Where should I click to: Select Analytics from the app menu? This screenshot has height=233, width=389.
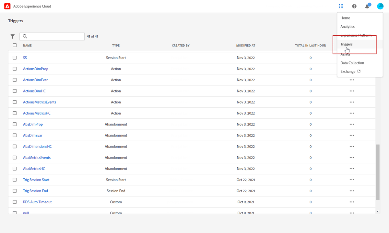point(348,27)
